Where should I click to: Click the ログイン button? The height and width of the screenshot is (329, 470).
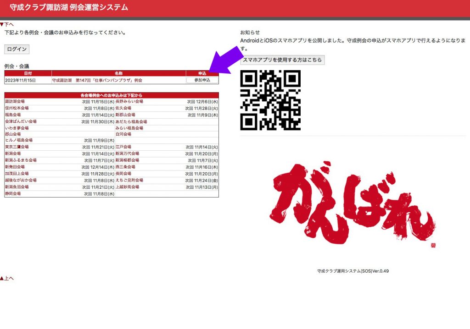(17, 49)
